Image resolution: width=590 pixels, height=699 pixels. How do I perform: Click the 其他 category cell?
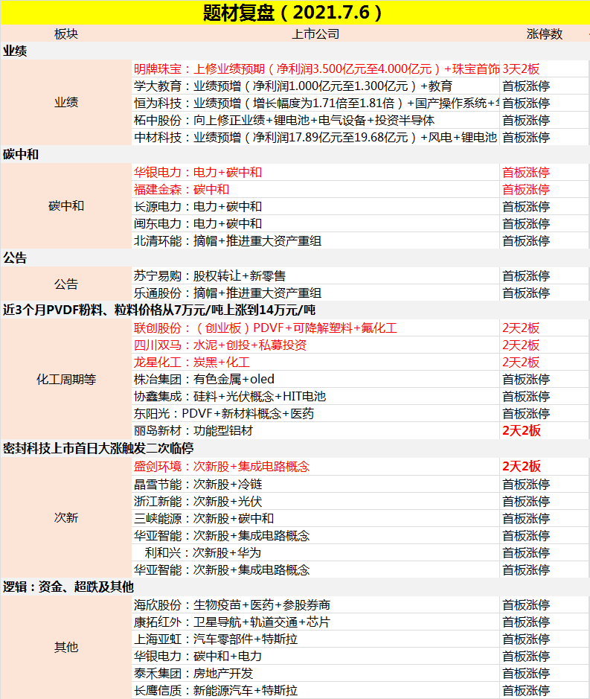(x=66, y=648)
